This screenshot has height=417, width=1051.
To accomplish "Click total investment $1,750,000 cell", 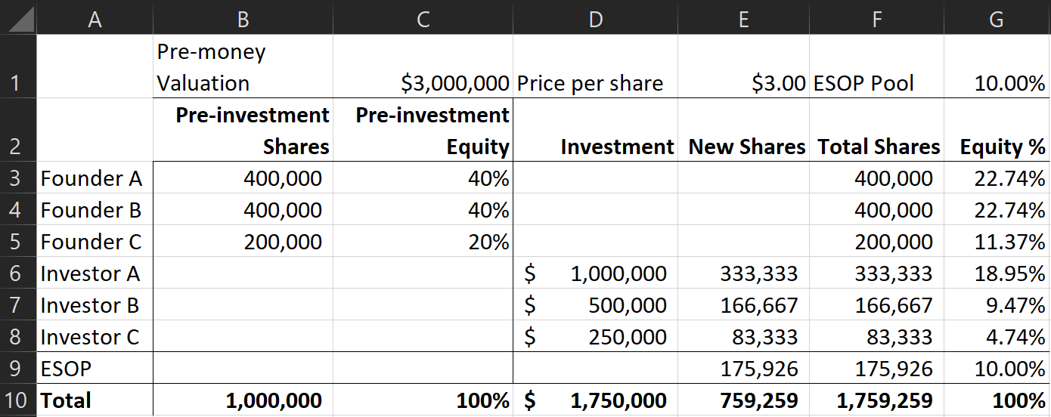I will 596,400.
